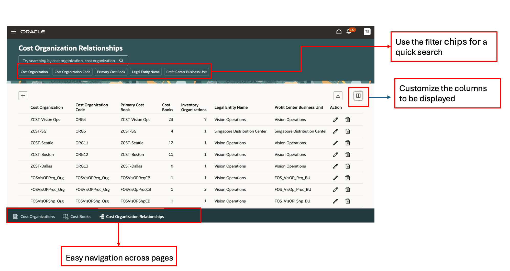Click the search magnifier icon
Viewport: 510px width, 271px height.
pos(121,60)
